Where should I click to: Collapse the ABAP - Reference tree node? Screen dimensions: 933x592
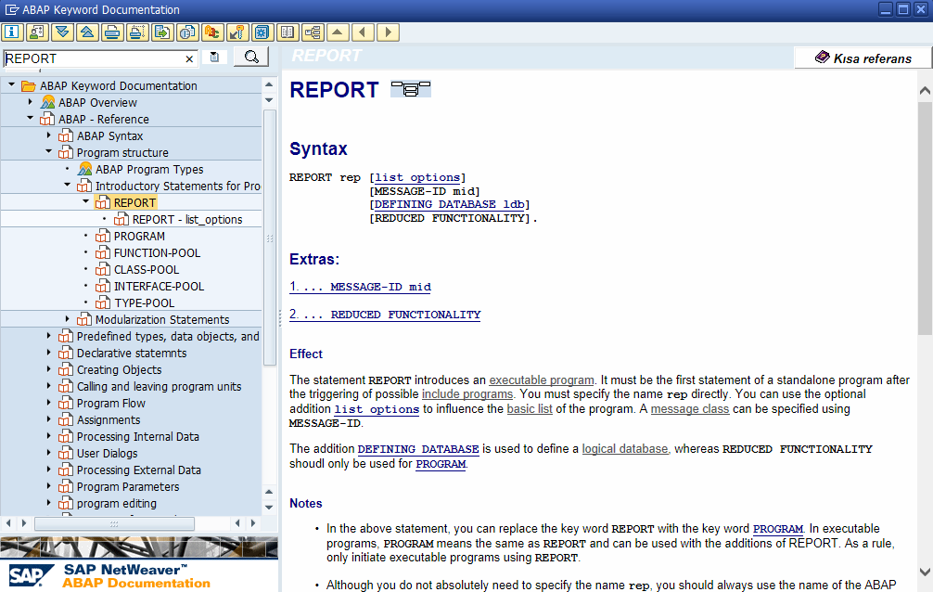(30, 119)
